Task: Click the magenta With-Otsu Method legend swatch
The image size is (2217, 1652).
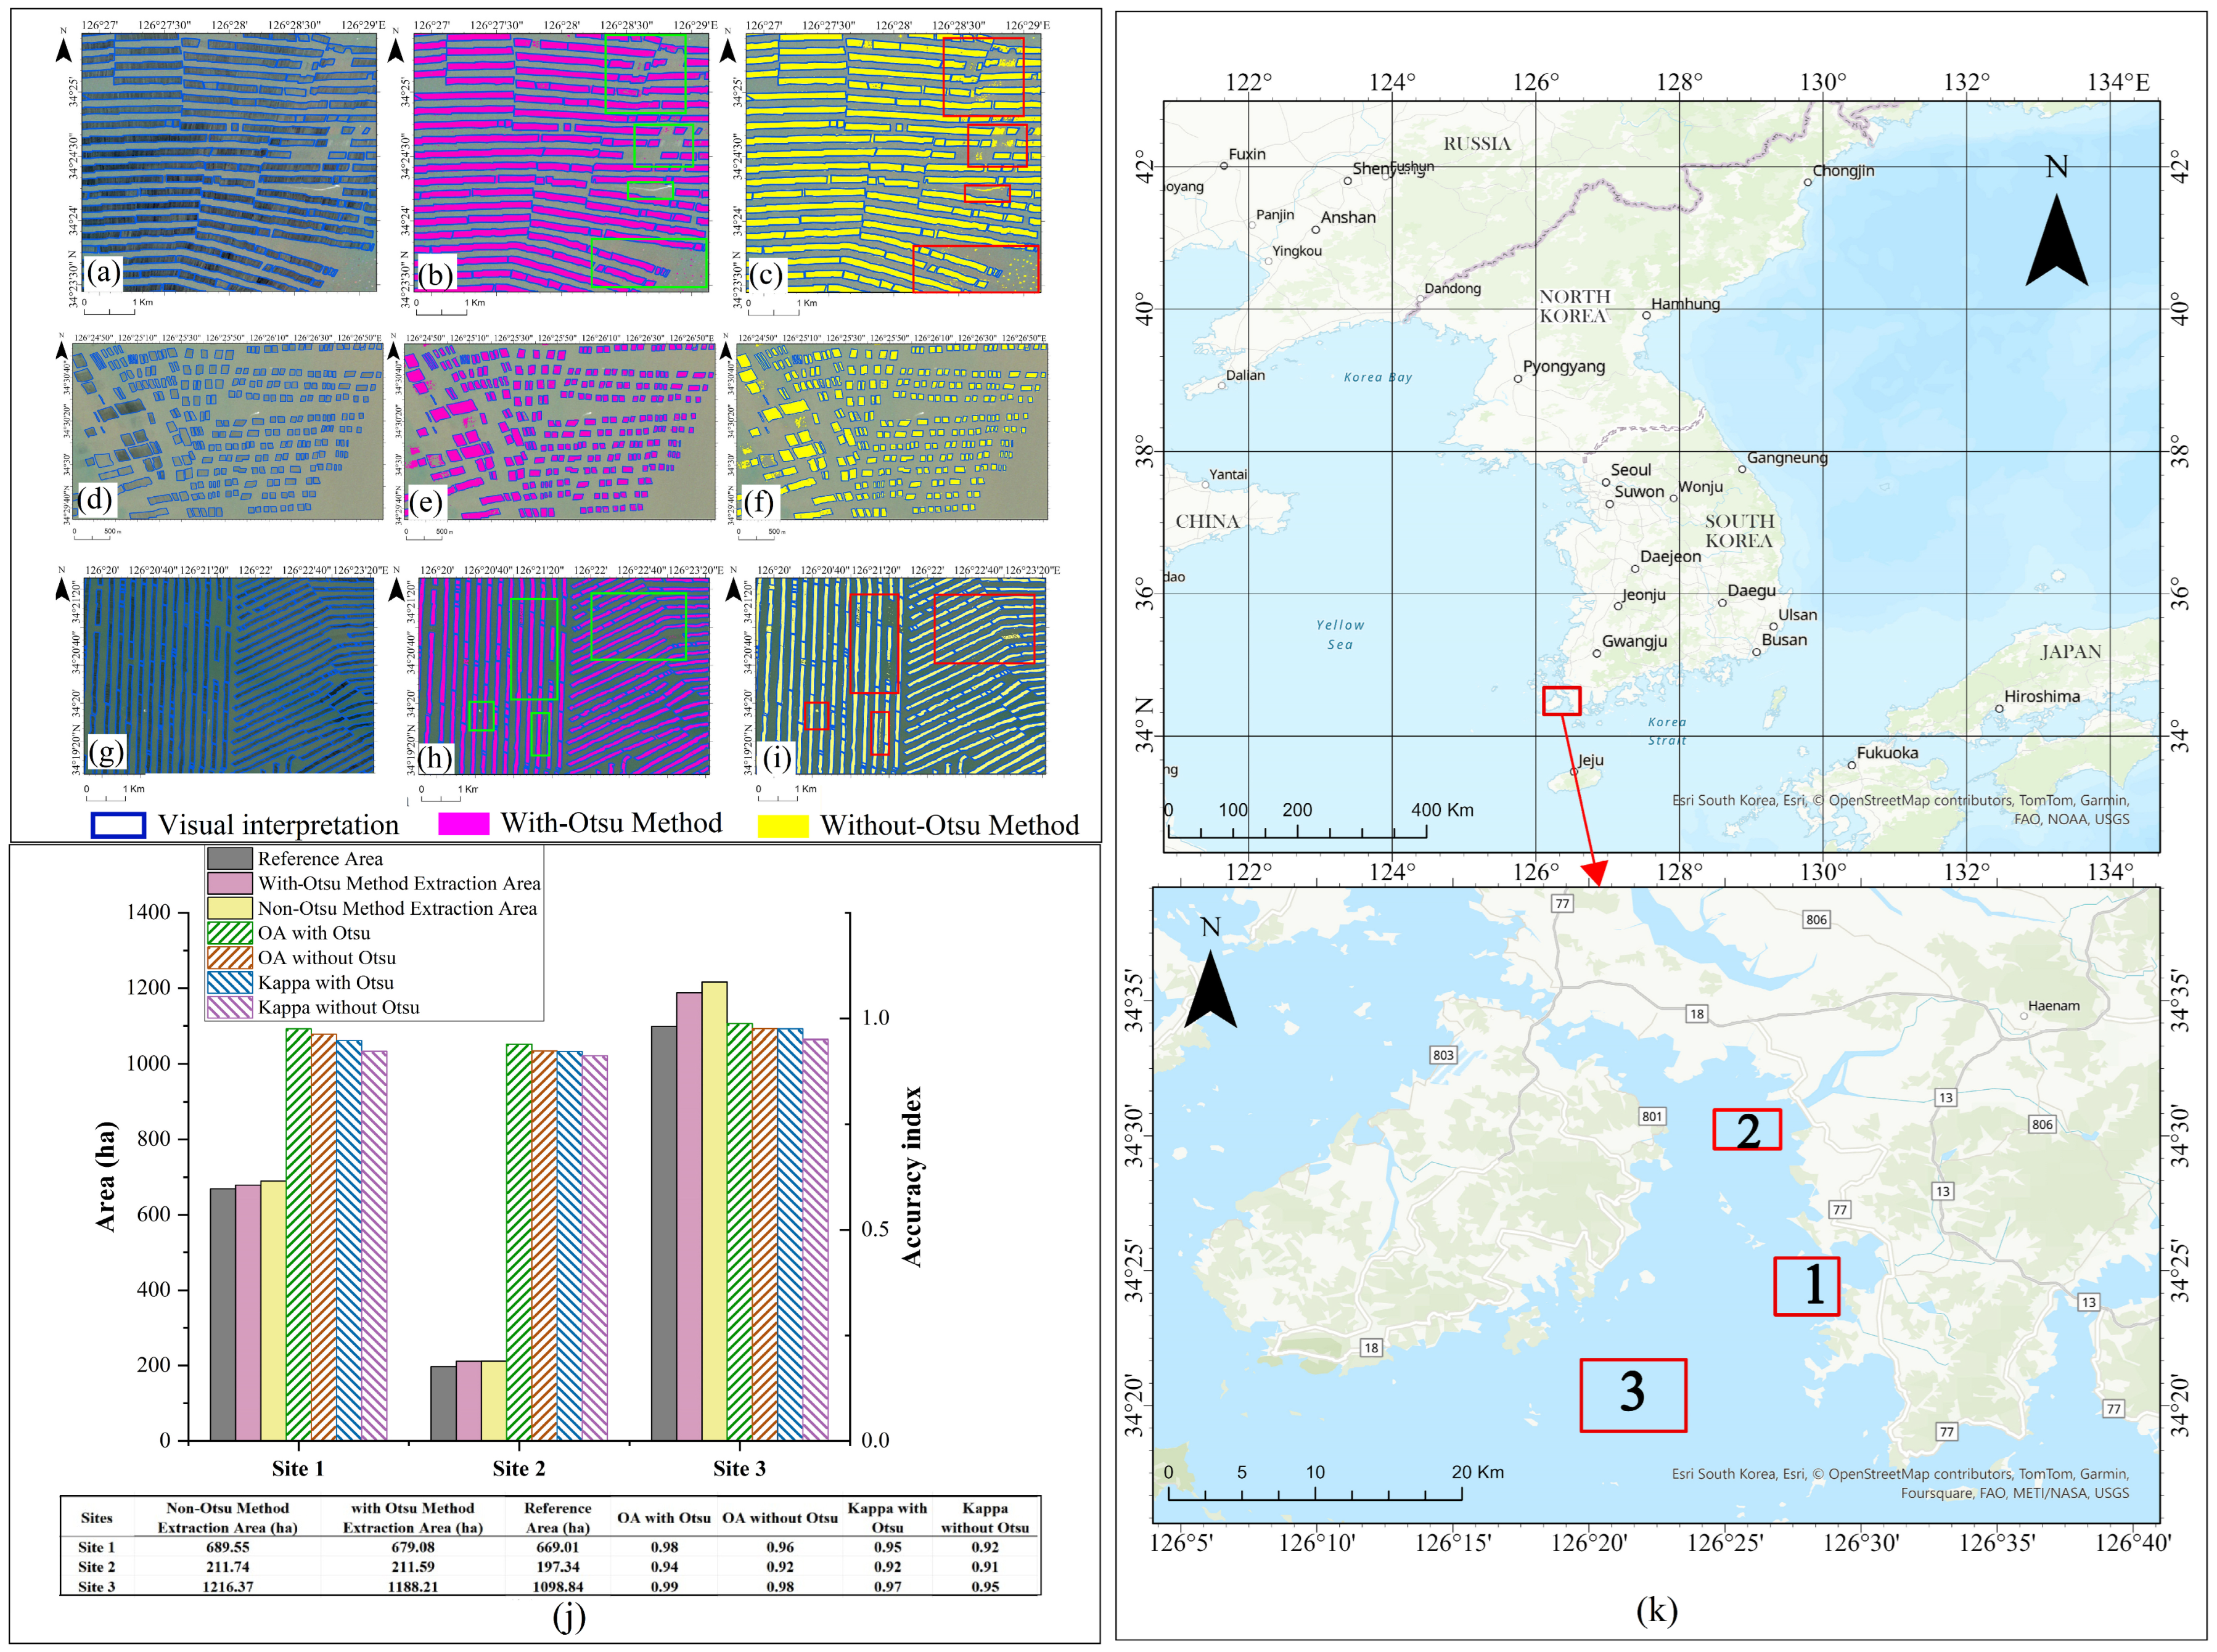Action: [463, 823]
